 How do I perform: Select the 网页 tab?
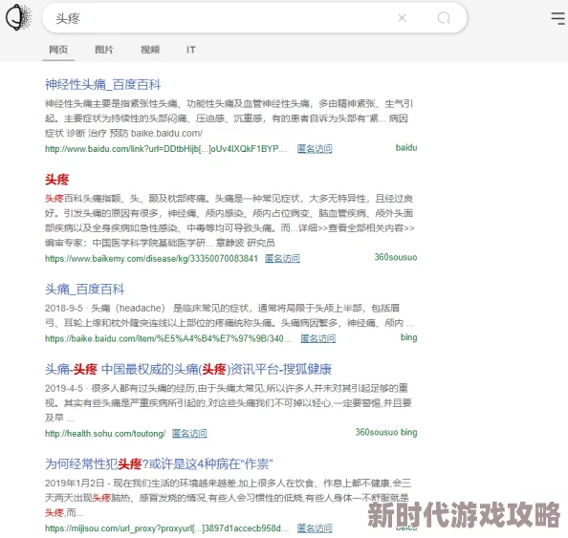58,50
